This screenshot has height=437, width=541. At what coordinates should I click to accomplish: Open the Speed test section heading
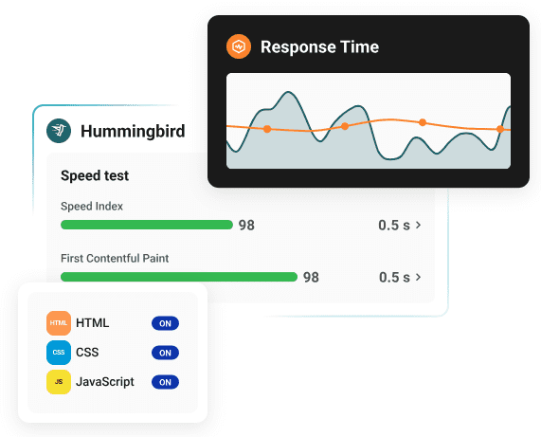(95, 175)
